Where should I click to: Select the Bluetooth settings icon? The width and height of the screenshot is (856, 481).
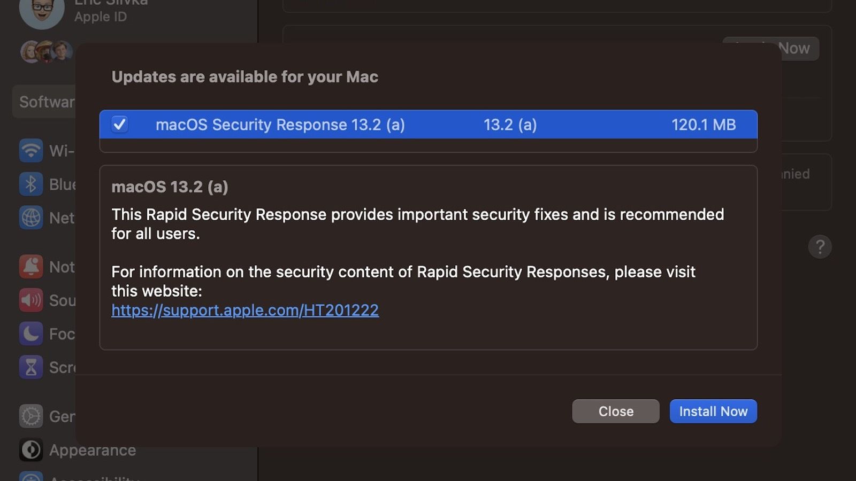(x=32, y=184)
